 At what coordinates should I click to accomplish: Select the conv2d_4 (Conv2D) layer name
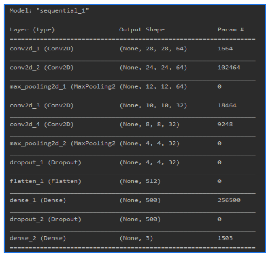point(42,124)
